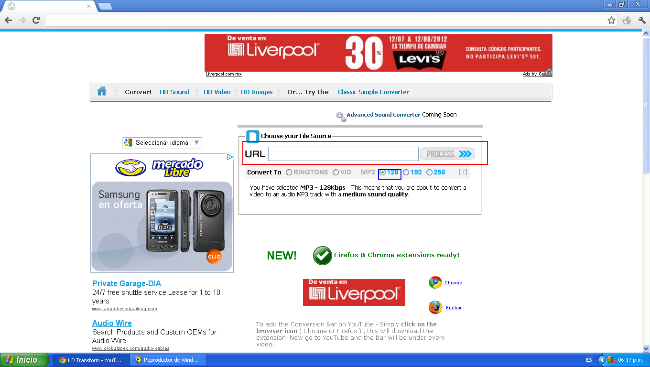Viewport: 650px width, 367px height.
Task: Click the browser address bar
Action: click(x=325, y=20)
